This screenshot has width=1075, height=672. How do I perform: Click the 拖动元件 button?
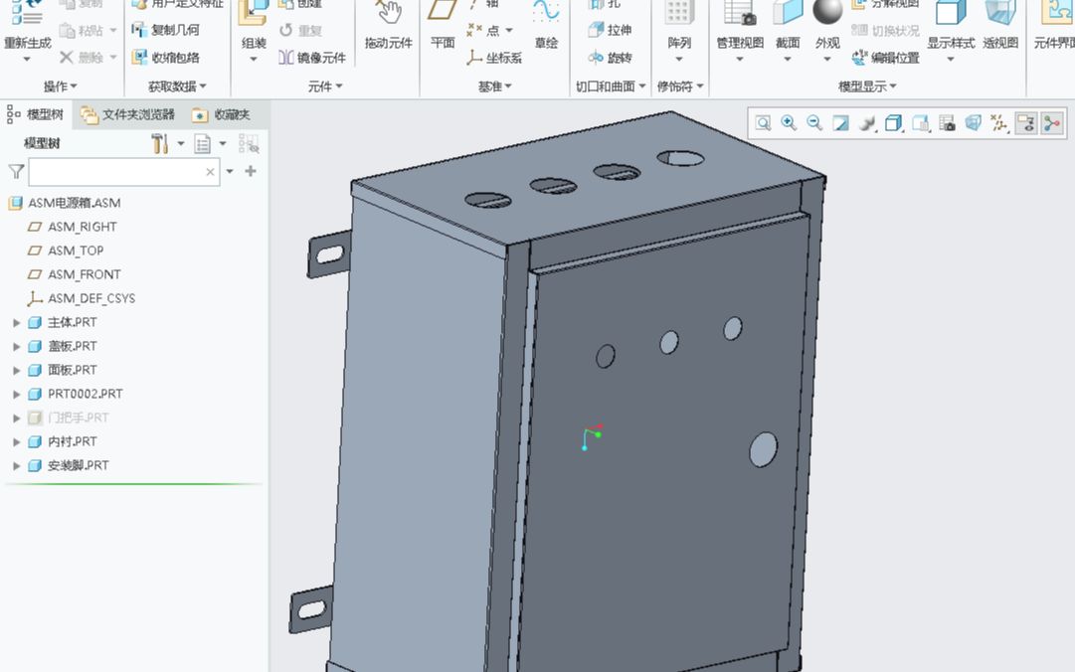coord(387,26)
